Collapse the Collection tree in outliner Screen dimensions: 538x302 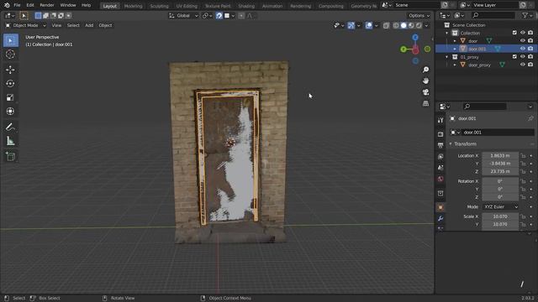(x=447, y=34)
